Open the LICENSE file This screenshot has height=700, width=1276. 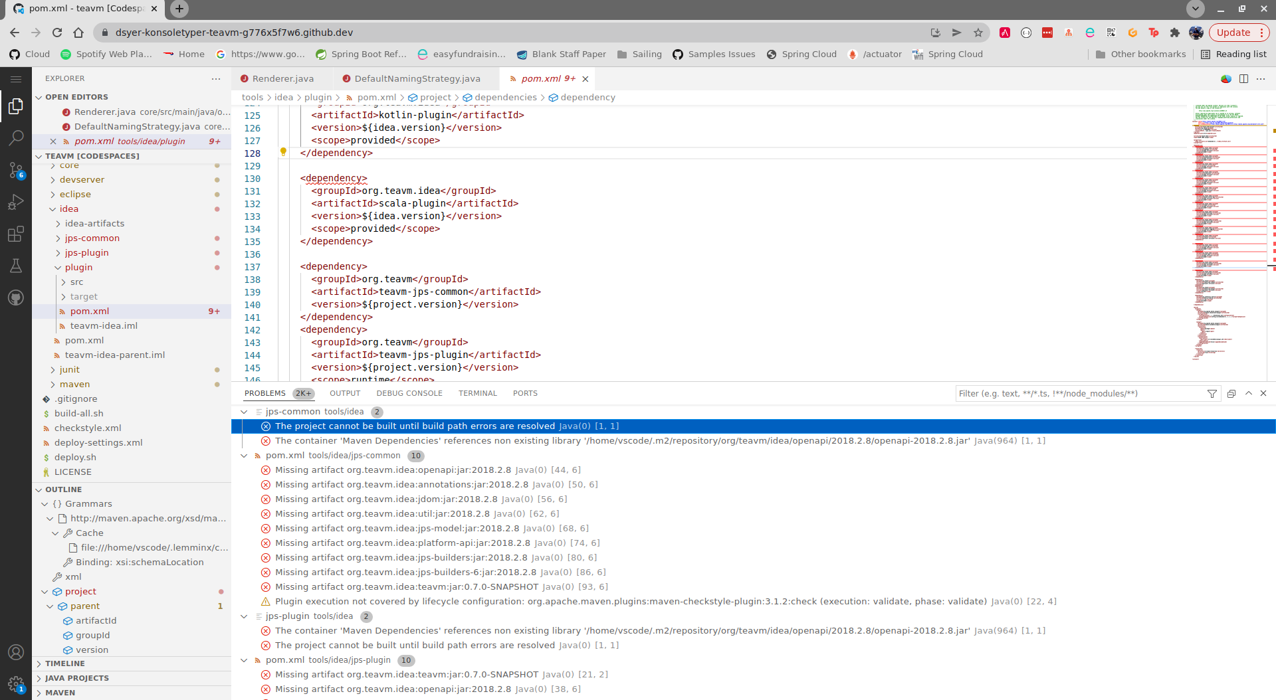pyautogui.click(x=72, y=472)
